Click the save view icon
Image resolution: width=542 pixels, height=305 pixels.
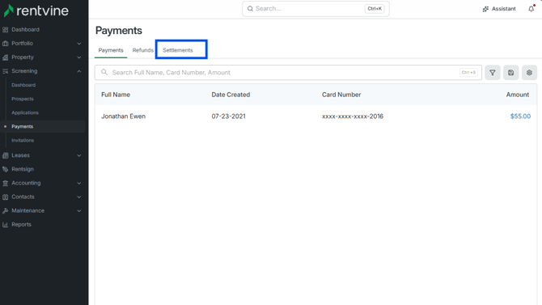click(x=511, y=73)
